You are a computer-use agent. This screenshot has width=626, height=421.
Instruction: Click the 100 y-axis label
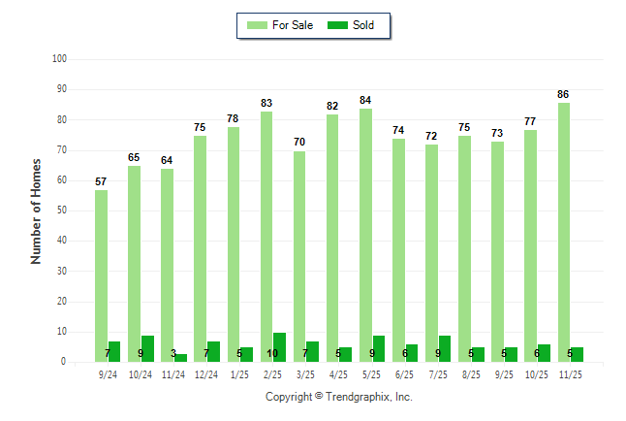pos(58,59)
